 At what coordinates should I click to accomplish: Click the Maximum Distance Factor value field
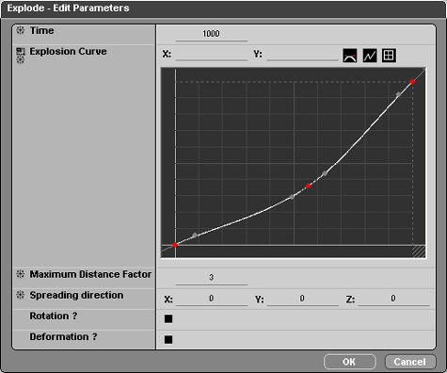click(x=212, y=278)
